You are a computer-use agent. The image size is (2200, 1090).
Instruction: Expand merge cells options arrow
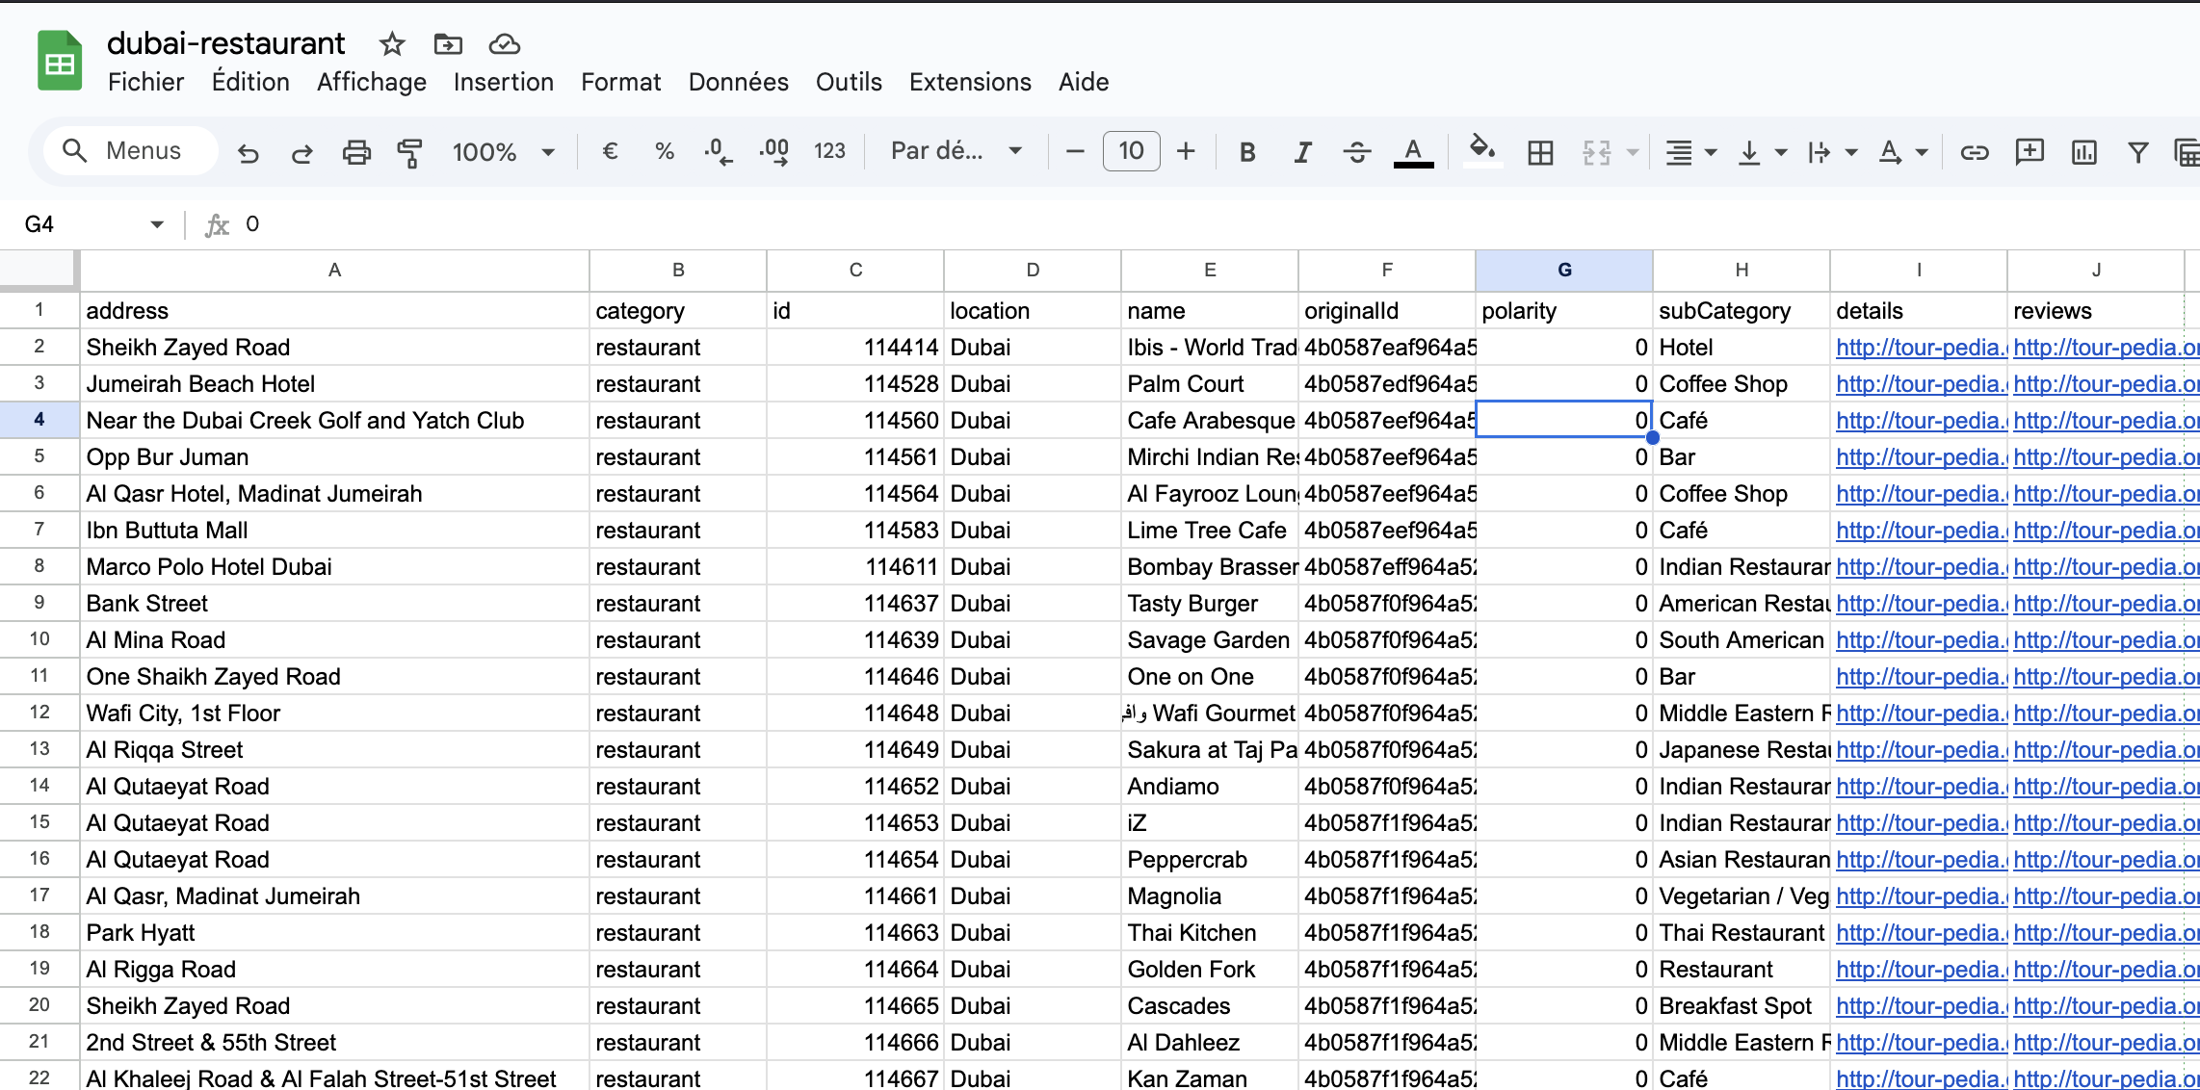point(1633,152)
